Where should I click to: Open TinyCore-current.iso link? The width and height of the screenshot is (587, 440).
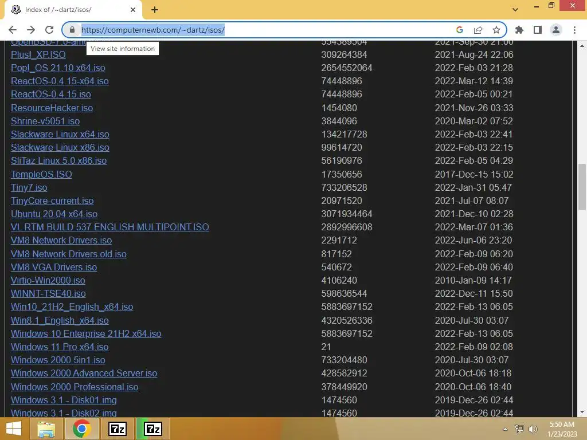(52, 201)
